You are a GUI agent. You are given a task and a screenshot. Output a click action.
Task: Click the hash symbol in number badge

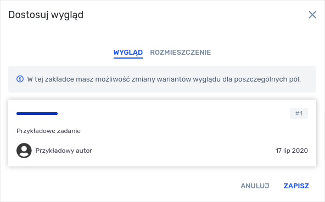click(x=297, y=113)
